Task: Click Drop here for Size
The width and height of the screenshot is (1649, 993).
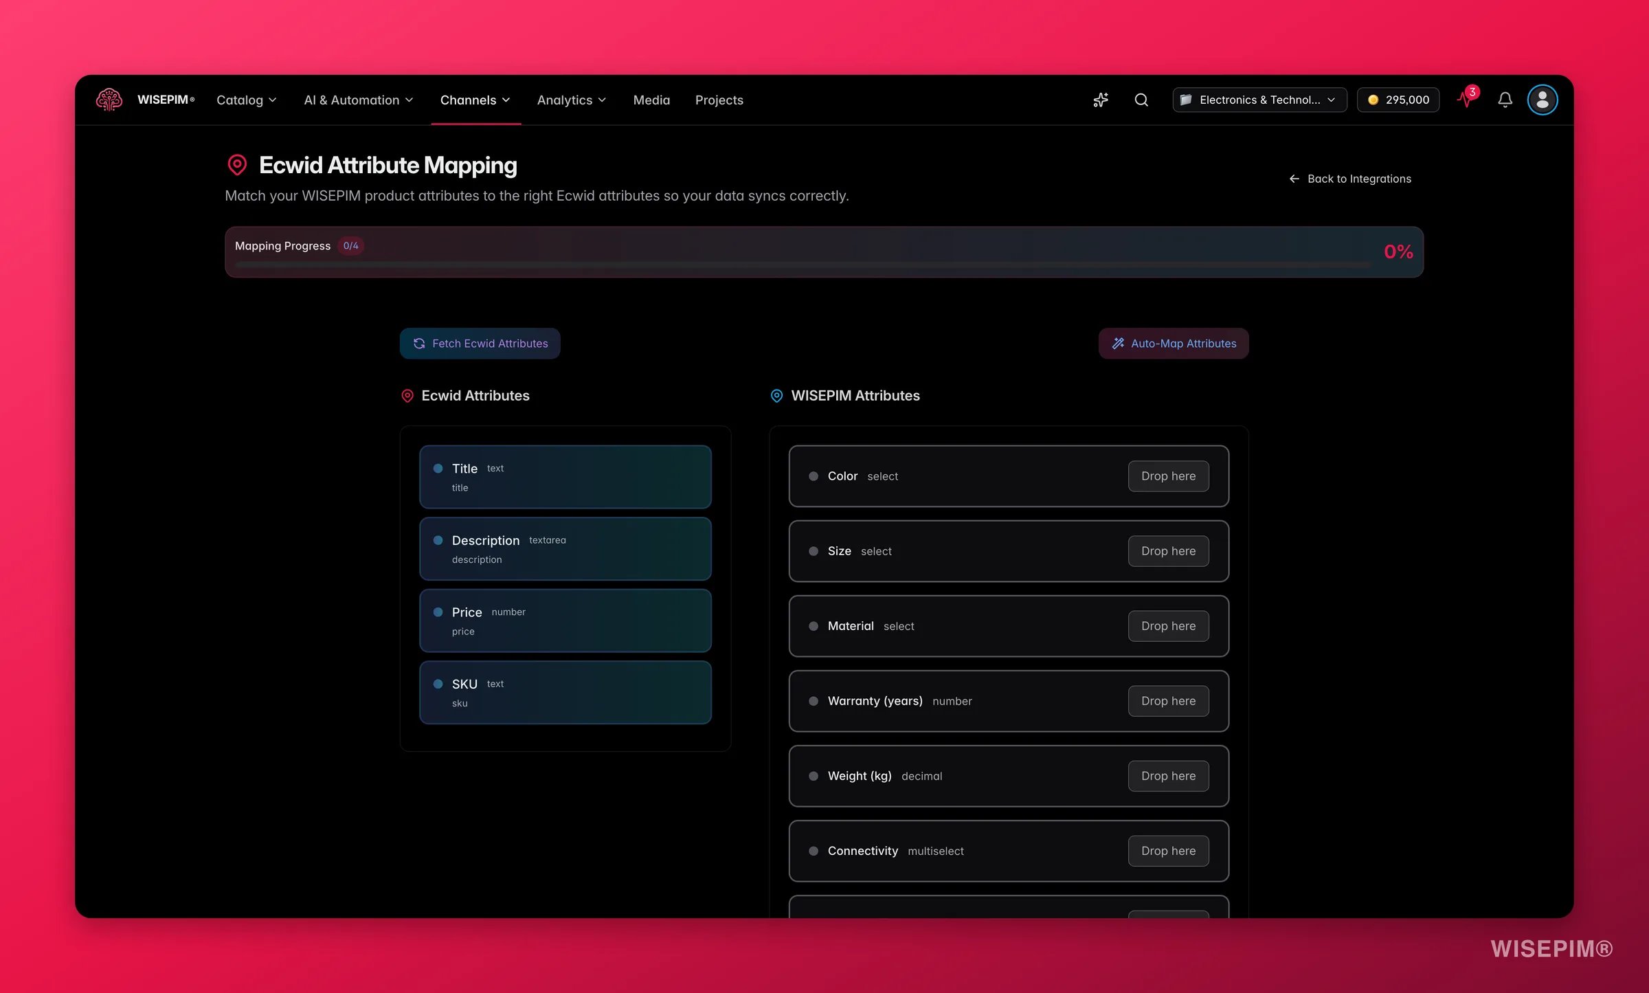Action: coord(1168,551)
